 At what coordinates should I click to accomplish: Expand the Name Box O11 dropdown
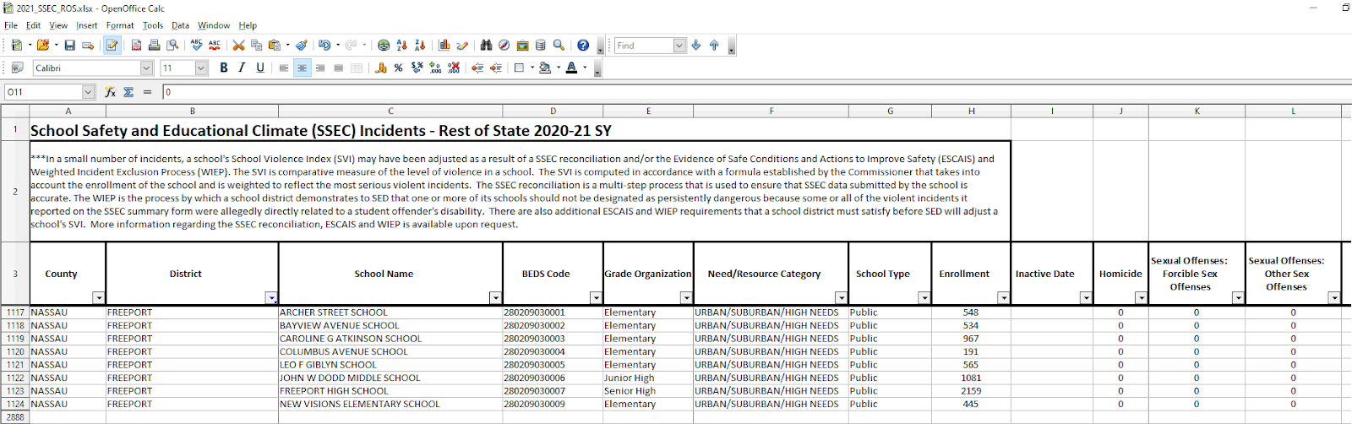click(88, 92)
